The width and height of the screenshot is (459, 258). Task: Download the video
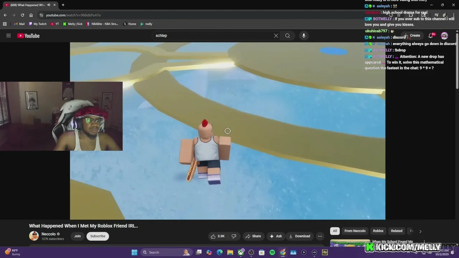tap(299, 236)
